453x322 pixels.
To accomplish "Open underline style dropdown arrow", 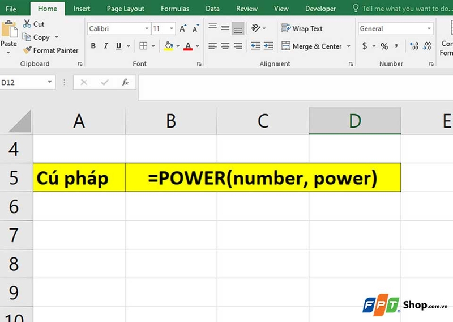I will coord(129,46).
